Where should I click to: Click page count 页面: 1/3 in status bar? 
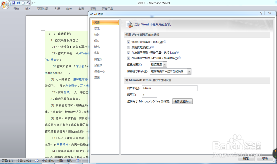(7, 160)
